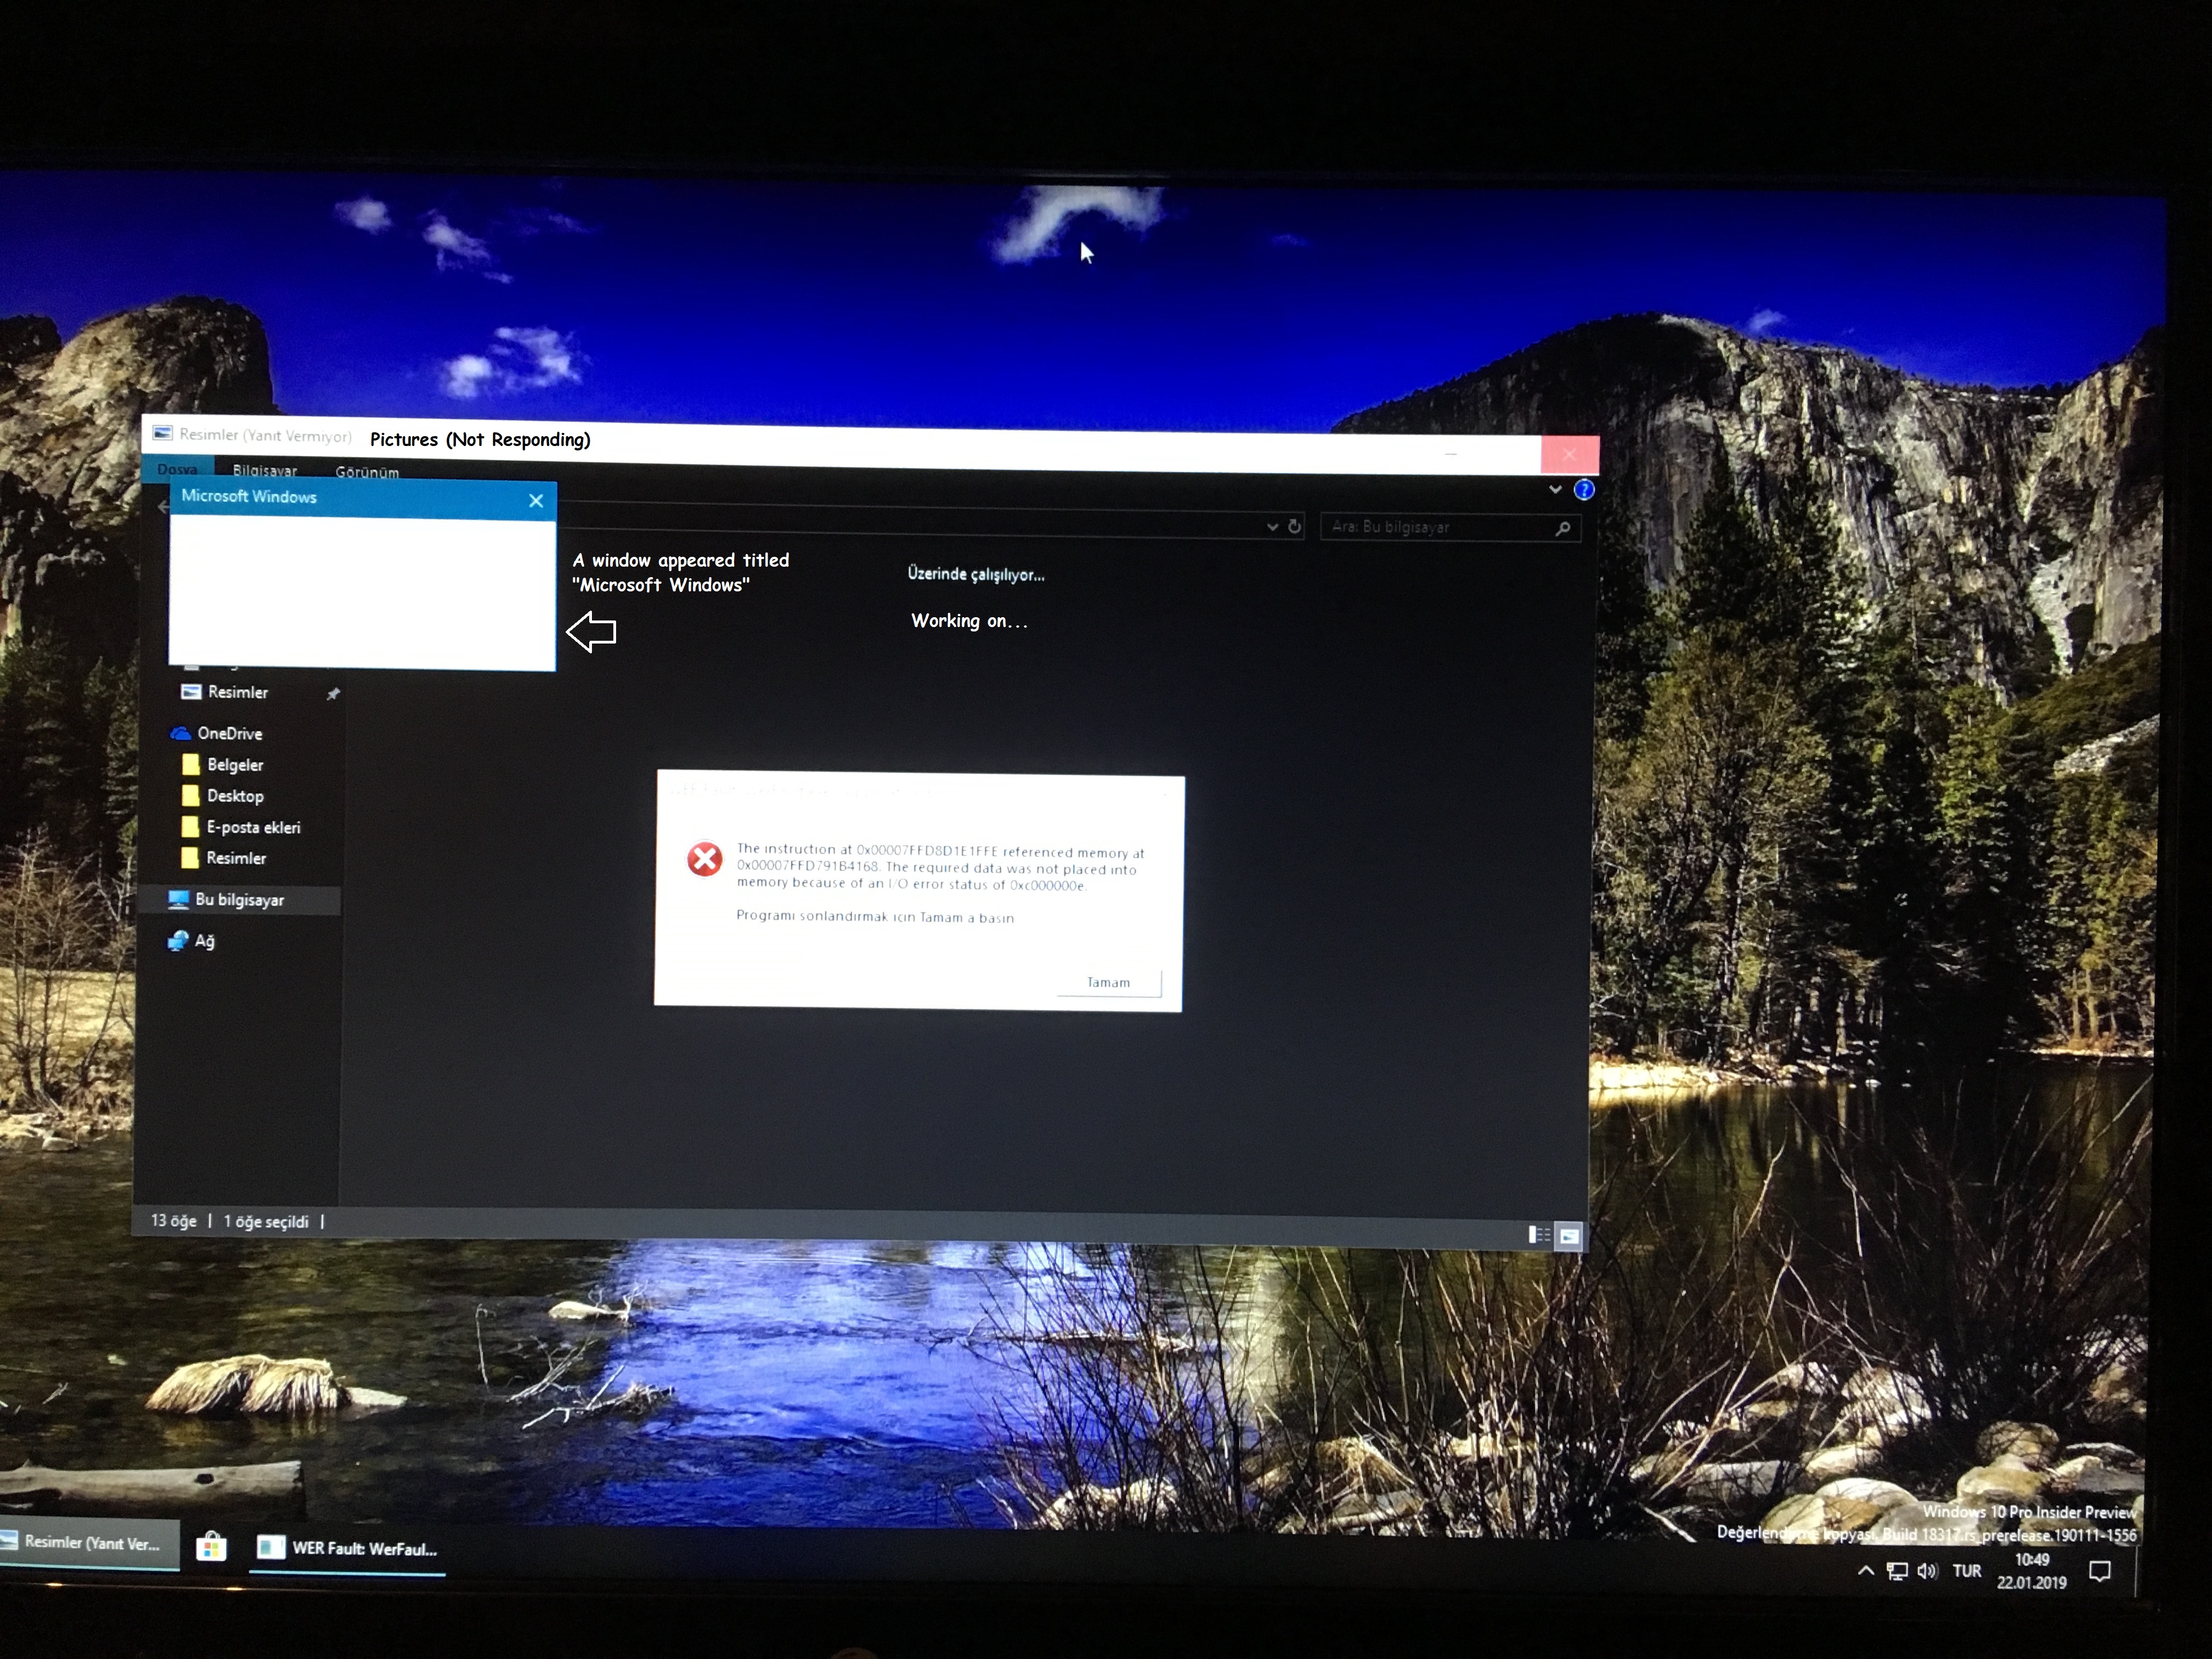Click the pin icon beside Resimler
This screenshot has height=1659, width=2212.
tap(333, 693)
